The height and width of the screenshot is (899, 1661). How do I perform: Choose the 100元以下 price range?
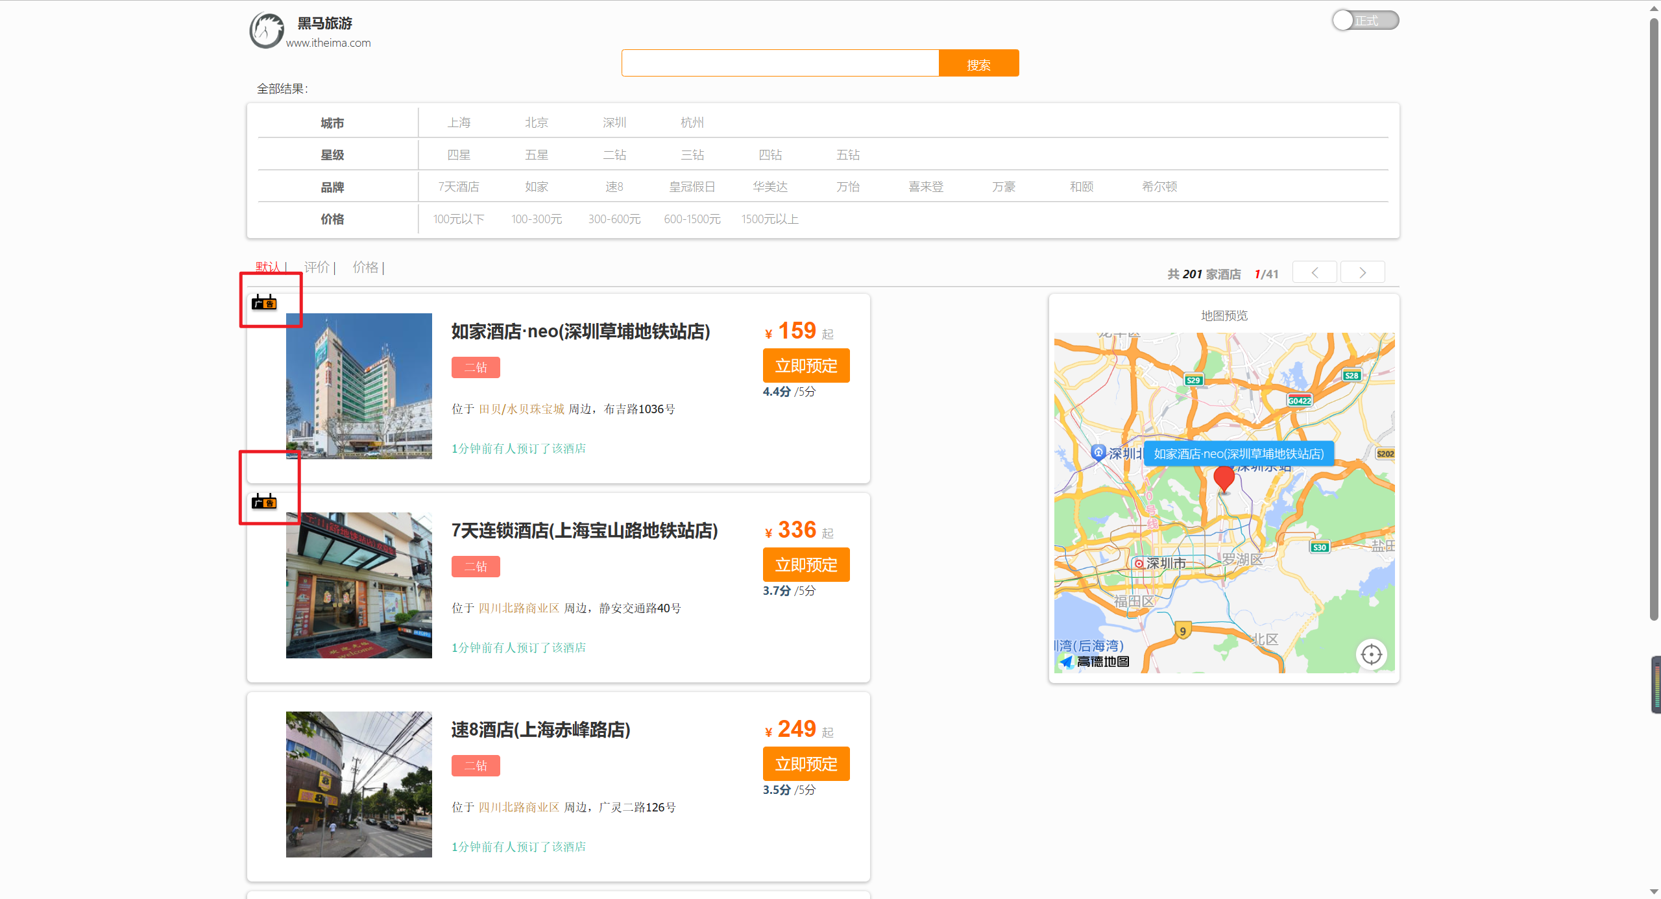459,219
